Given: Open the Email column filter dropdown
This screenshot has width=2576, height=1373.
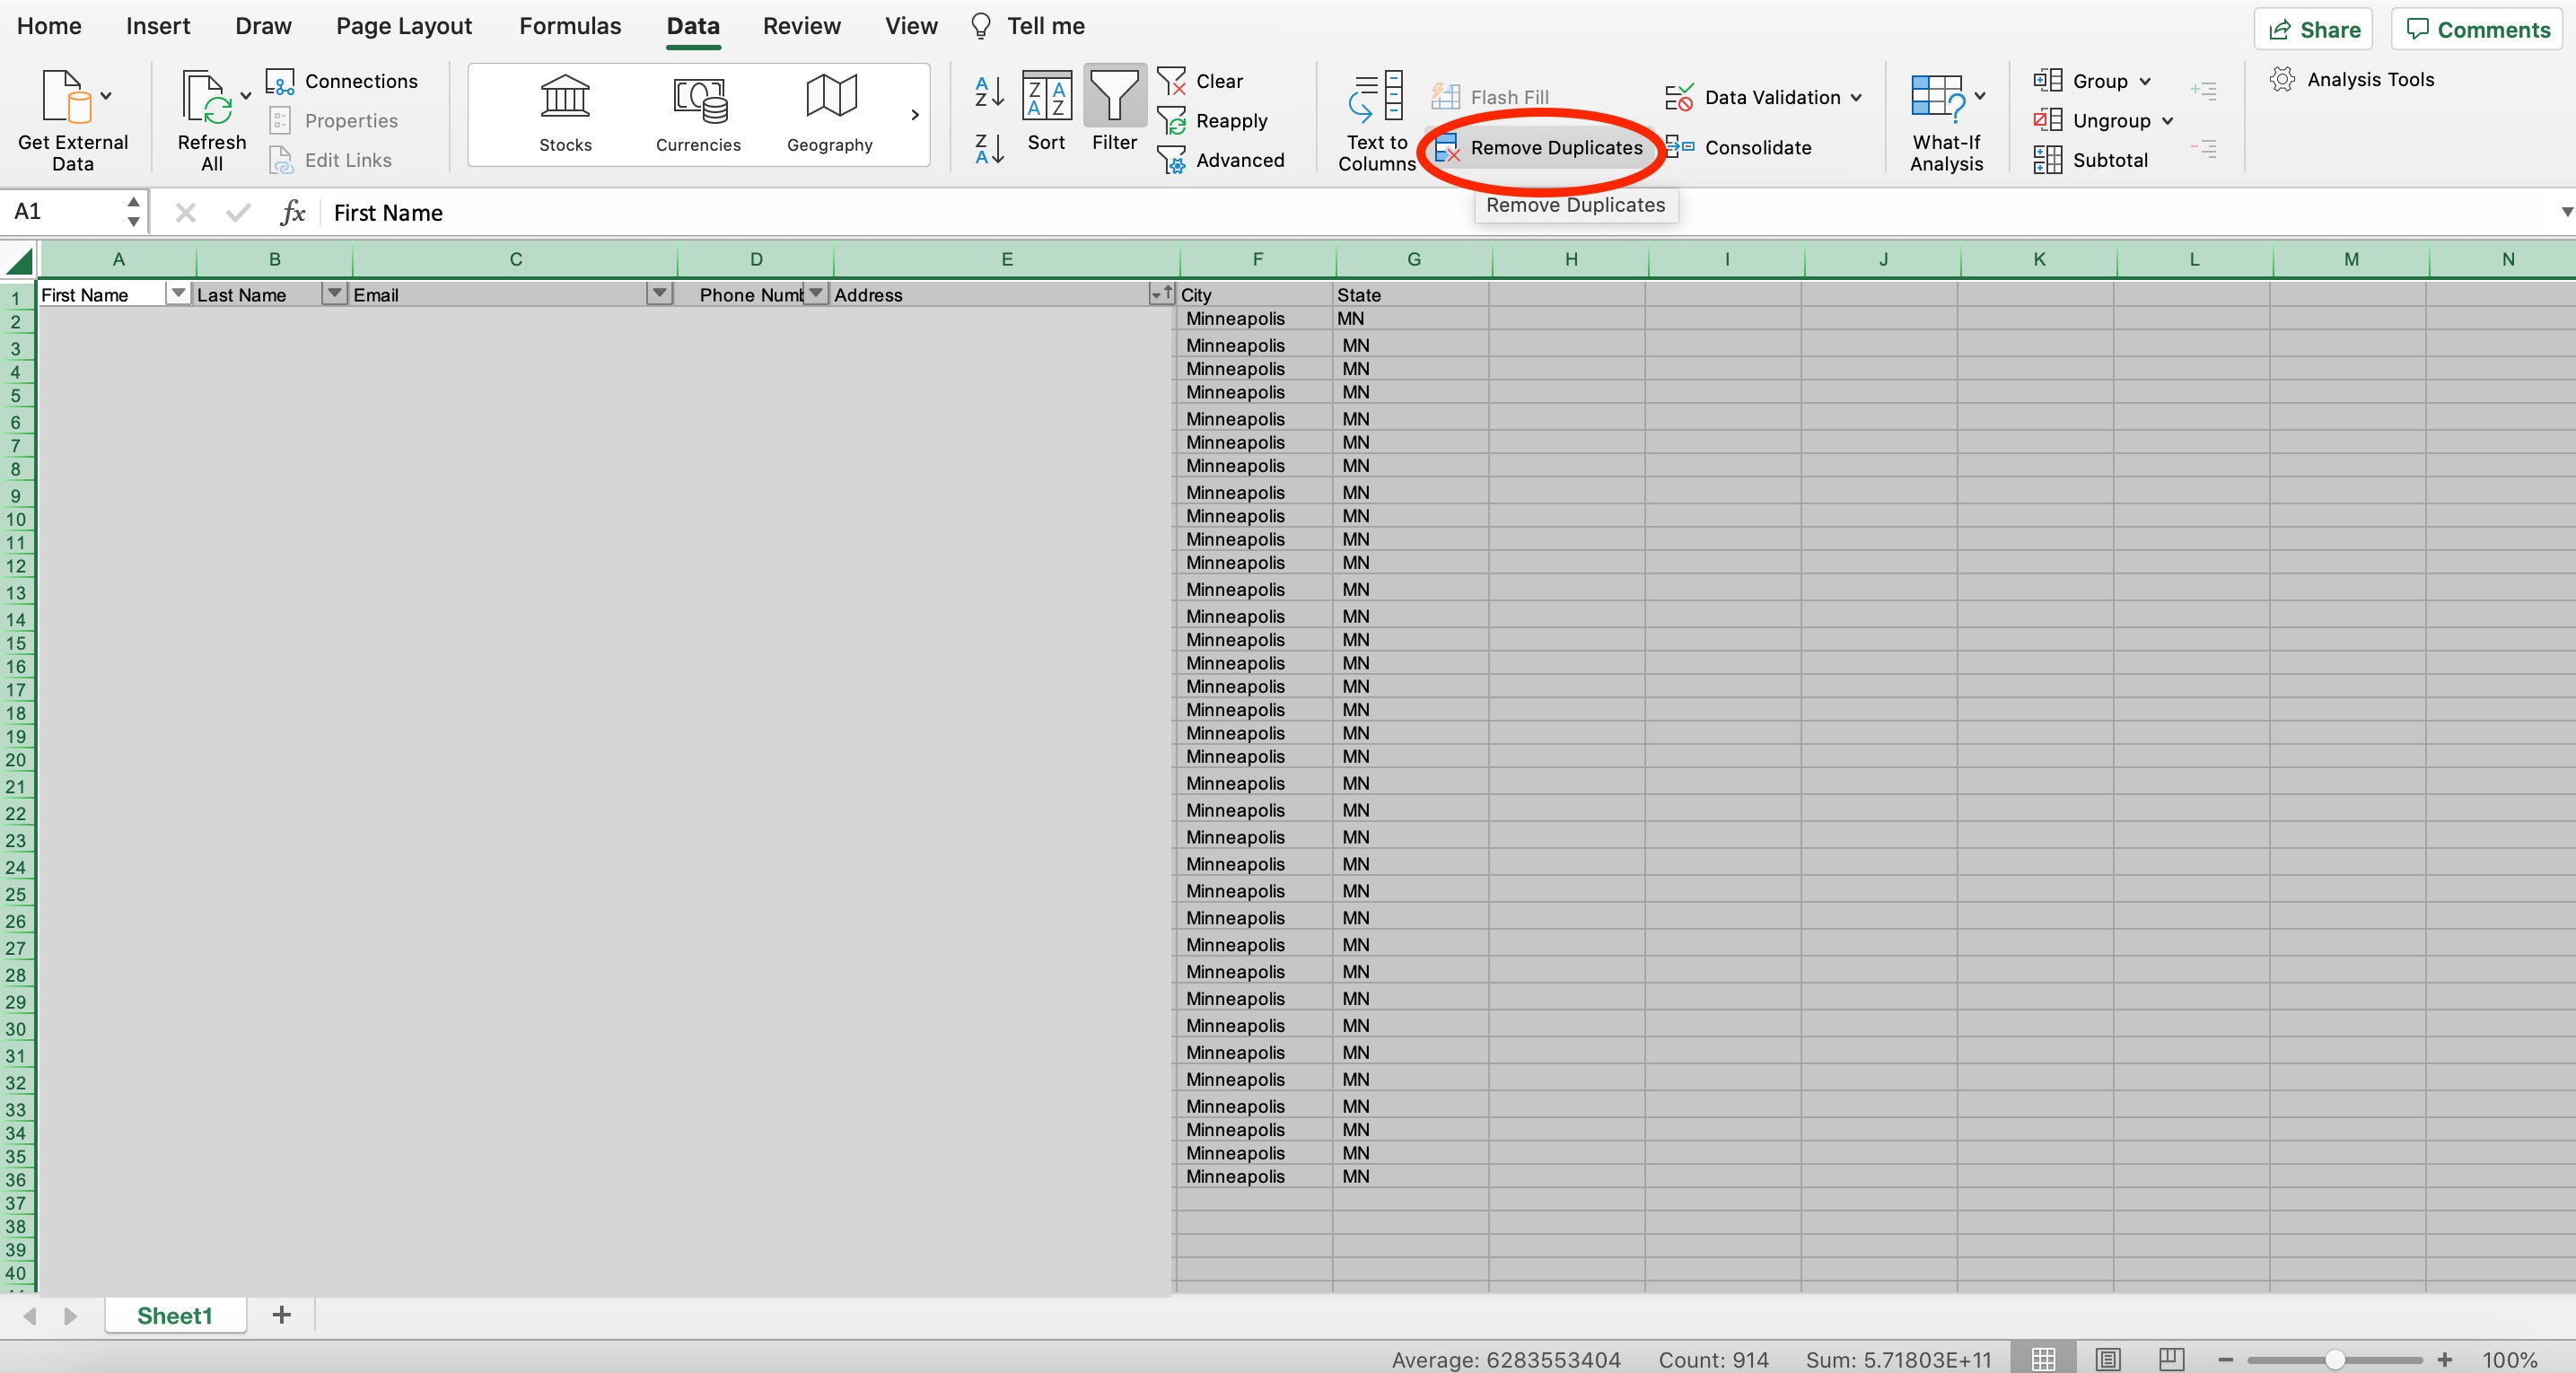Looking at the screenshot, I should coord(659,293).
